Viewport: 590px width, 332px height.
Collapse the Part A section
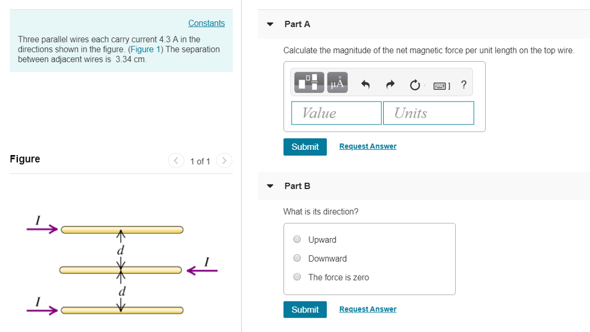tap(270, 24)
